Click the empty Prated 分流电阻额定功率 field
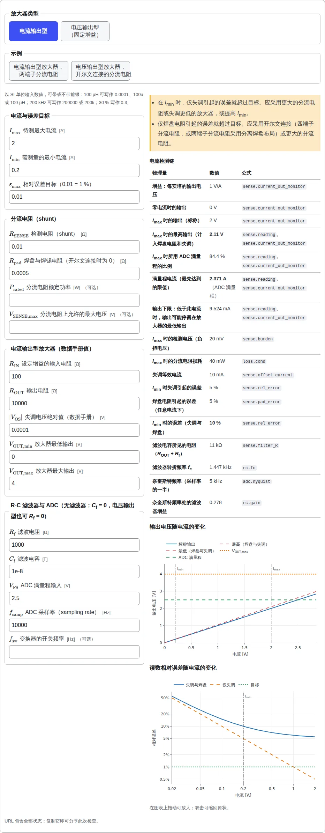325x833 pixels. tap(74, 300)
